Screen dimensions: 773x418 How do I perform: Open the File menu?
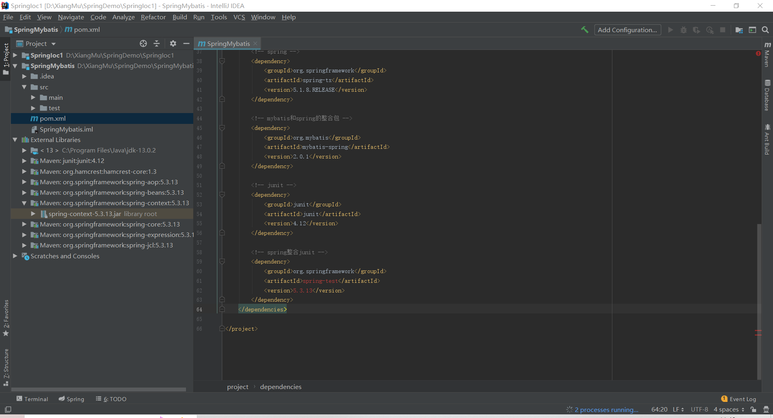pyautogui.click(x=8, y=17)
